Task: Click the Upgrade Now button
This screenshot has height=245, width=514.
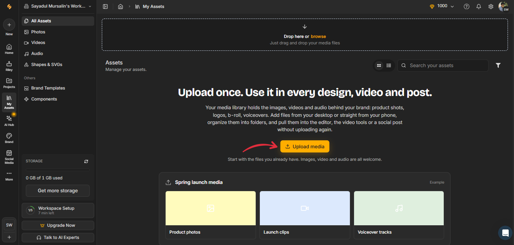Action: (58, 225)
